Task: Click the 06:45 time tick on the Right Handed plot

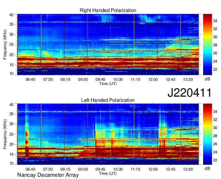Action: (30, 79)
